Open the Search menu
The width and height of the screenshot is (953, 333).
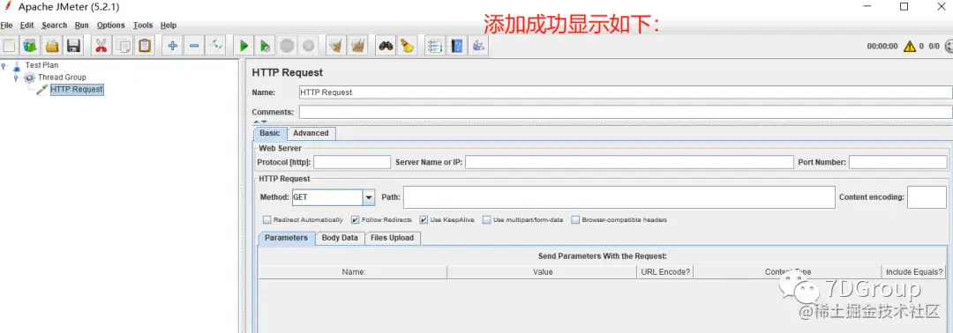click(54, 26)
